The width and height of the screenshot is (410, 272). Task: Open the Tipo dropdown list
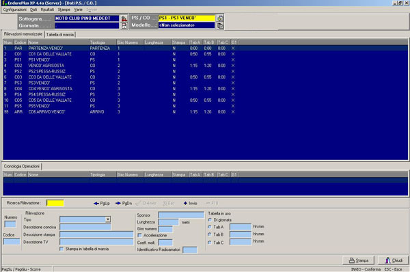pos(108,219)
